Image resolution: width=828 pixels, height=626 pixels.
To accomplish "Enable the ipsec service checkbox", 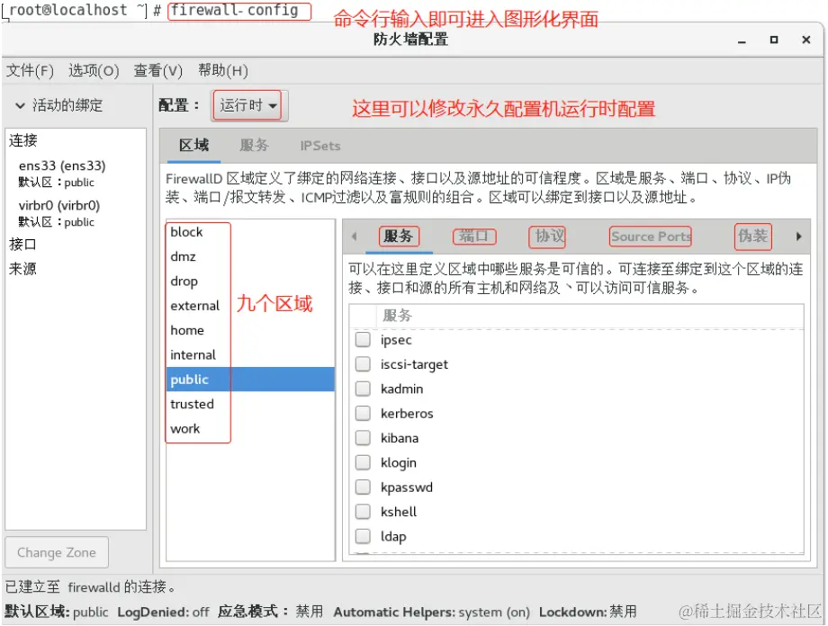I will [x=363, y=339].
